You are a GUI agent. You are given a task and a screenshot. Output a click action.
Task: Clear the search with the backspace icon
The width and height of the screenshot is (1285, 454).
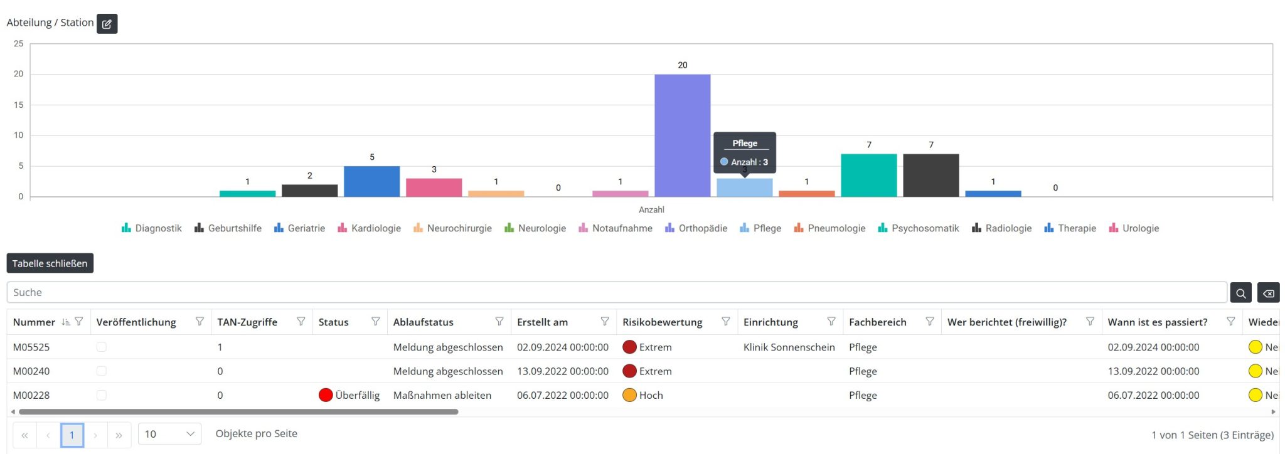coord(1268,293)
